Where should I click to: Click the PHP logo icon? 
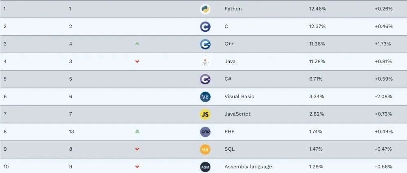point(205,132)
